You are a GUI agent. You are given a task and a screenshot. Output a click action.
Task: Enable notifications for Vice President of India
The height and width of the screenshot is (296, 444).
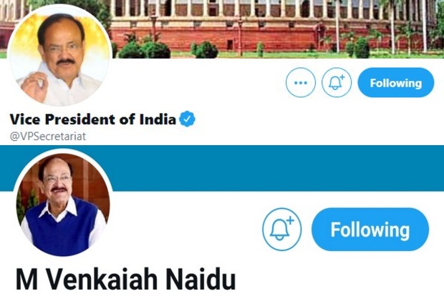pos(337,82)
